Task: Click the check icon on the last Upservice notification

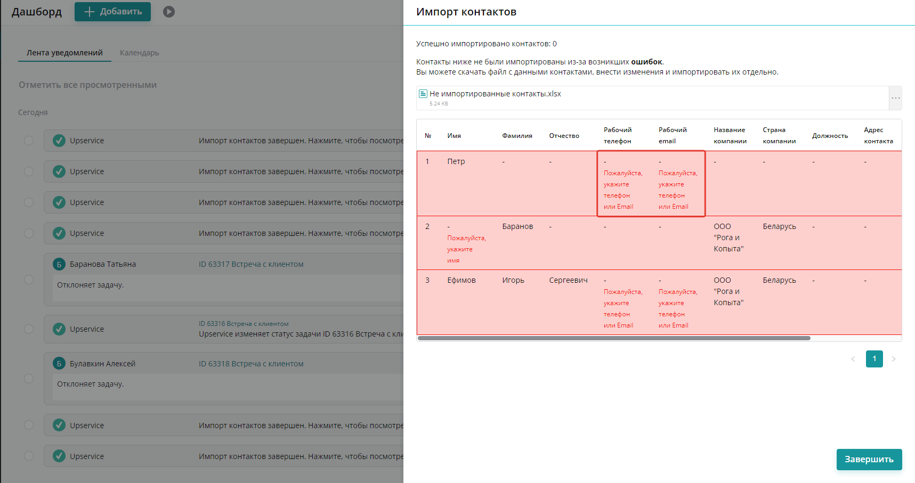Action: pyautogui.click(x=59, y=456)
